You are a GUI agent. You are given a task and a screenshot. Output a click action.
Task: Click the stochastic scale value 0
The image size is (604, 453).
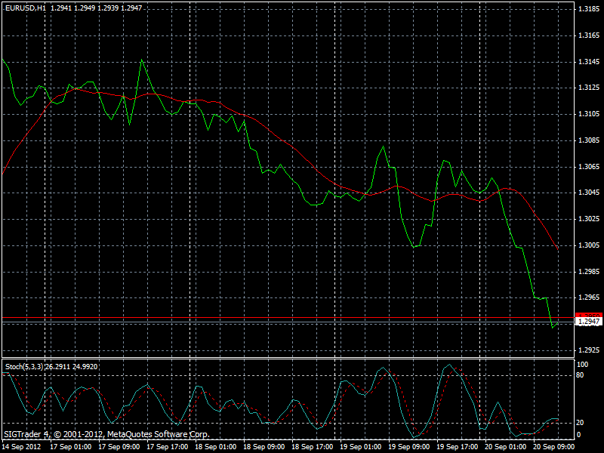click(x=579, y=435)
